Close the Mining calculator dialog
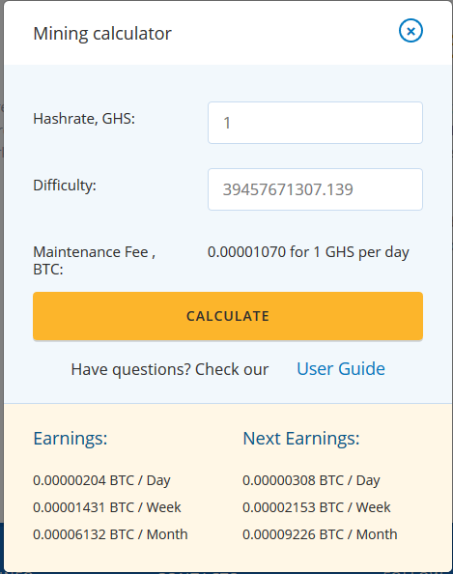 [x=411, y=31]
